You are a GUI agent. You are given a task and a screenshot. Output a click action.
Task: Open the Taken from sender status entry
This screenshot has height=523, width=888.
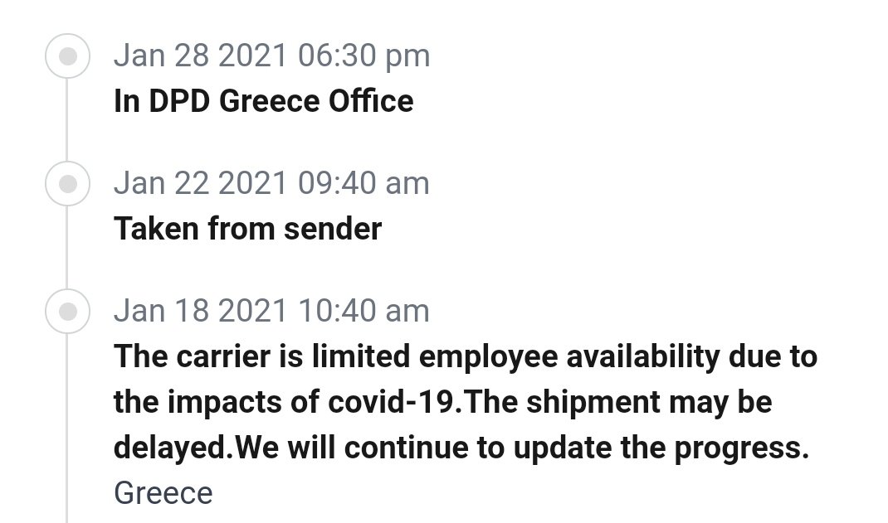pyautogui.click(x=248, y=229)
